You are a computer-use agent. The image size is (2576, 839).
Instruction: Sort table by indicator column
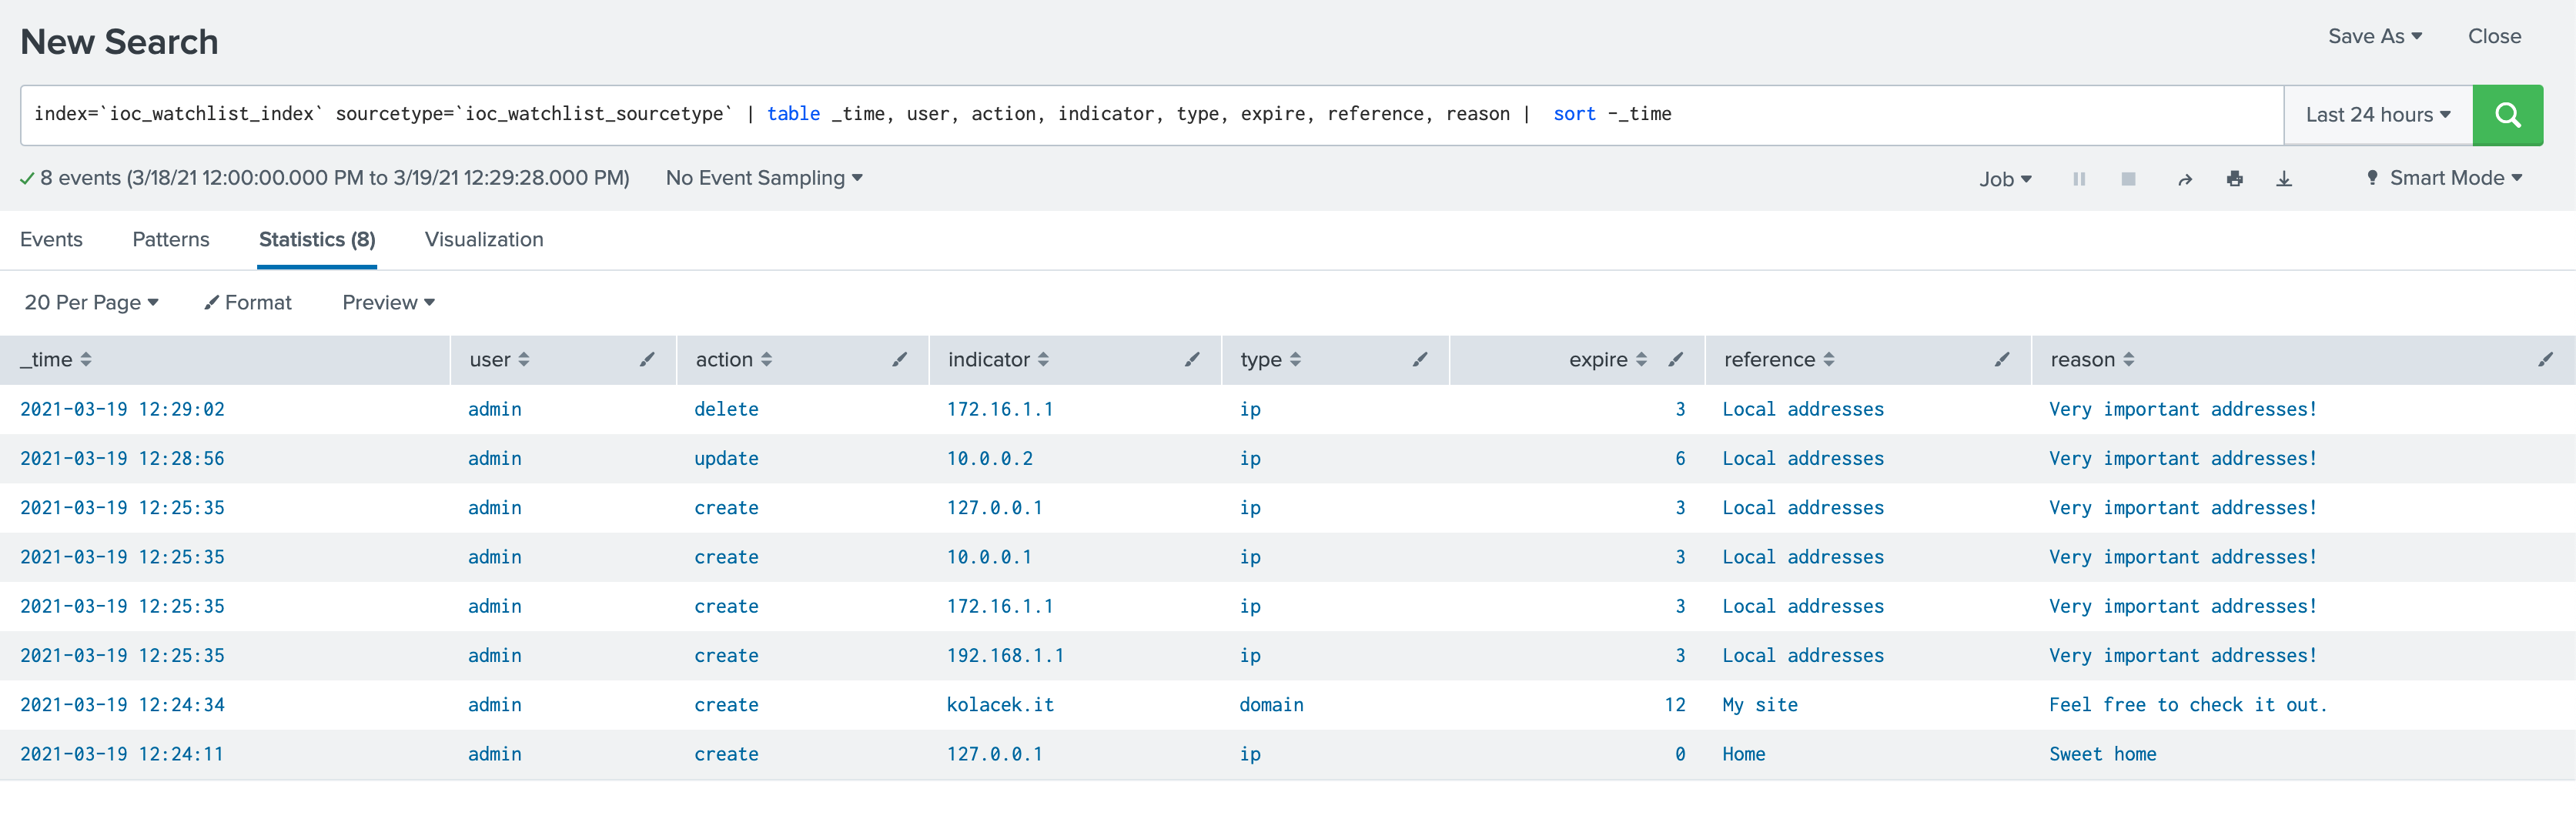(998, 359)
